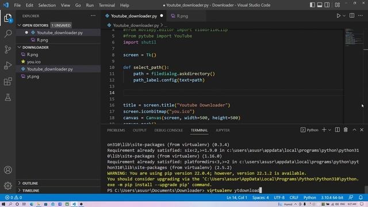Run the Python file with play icon

click(338, 16)
